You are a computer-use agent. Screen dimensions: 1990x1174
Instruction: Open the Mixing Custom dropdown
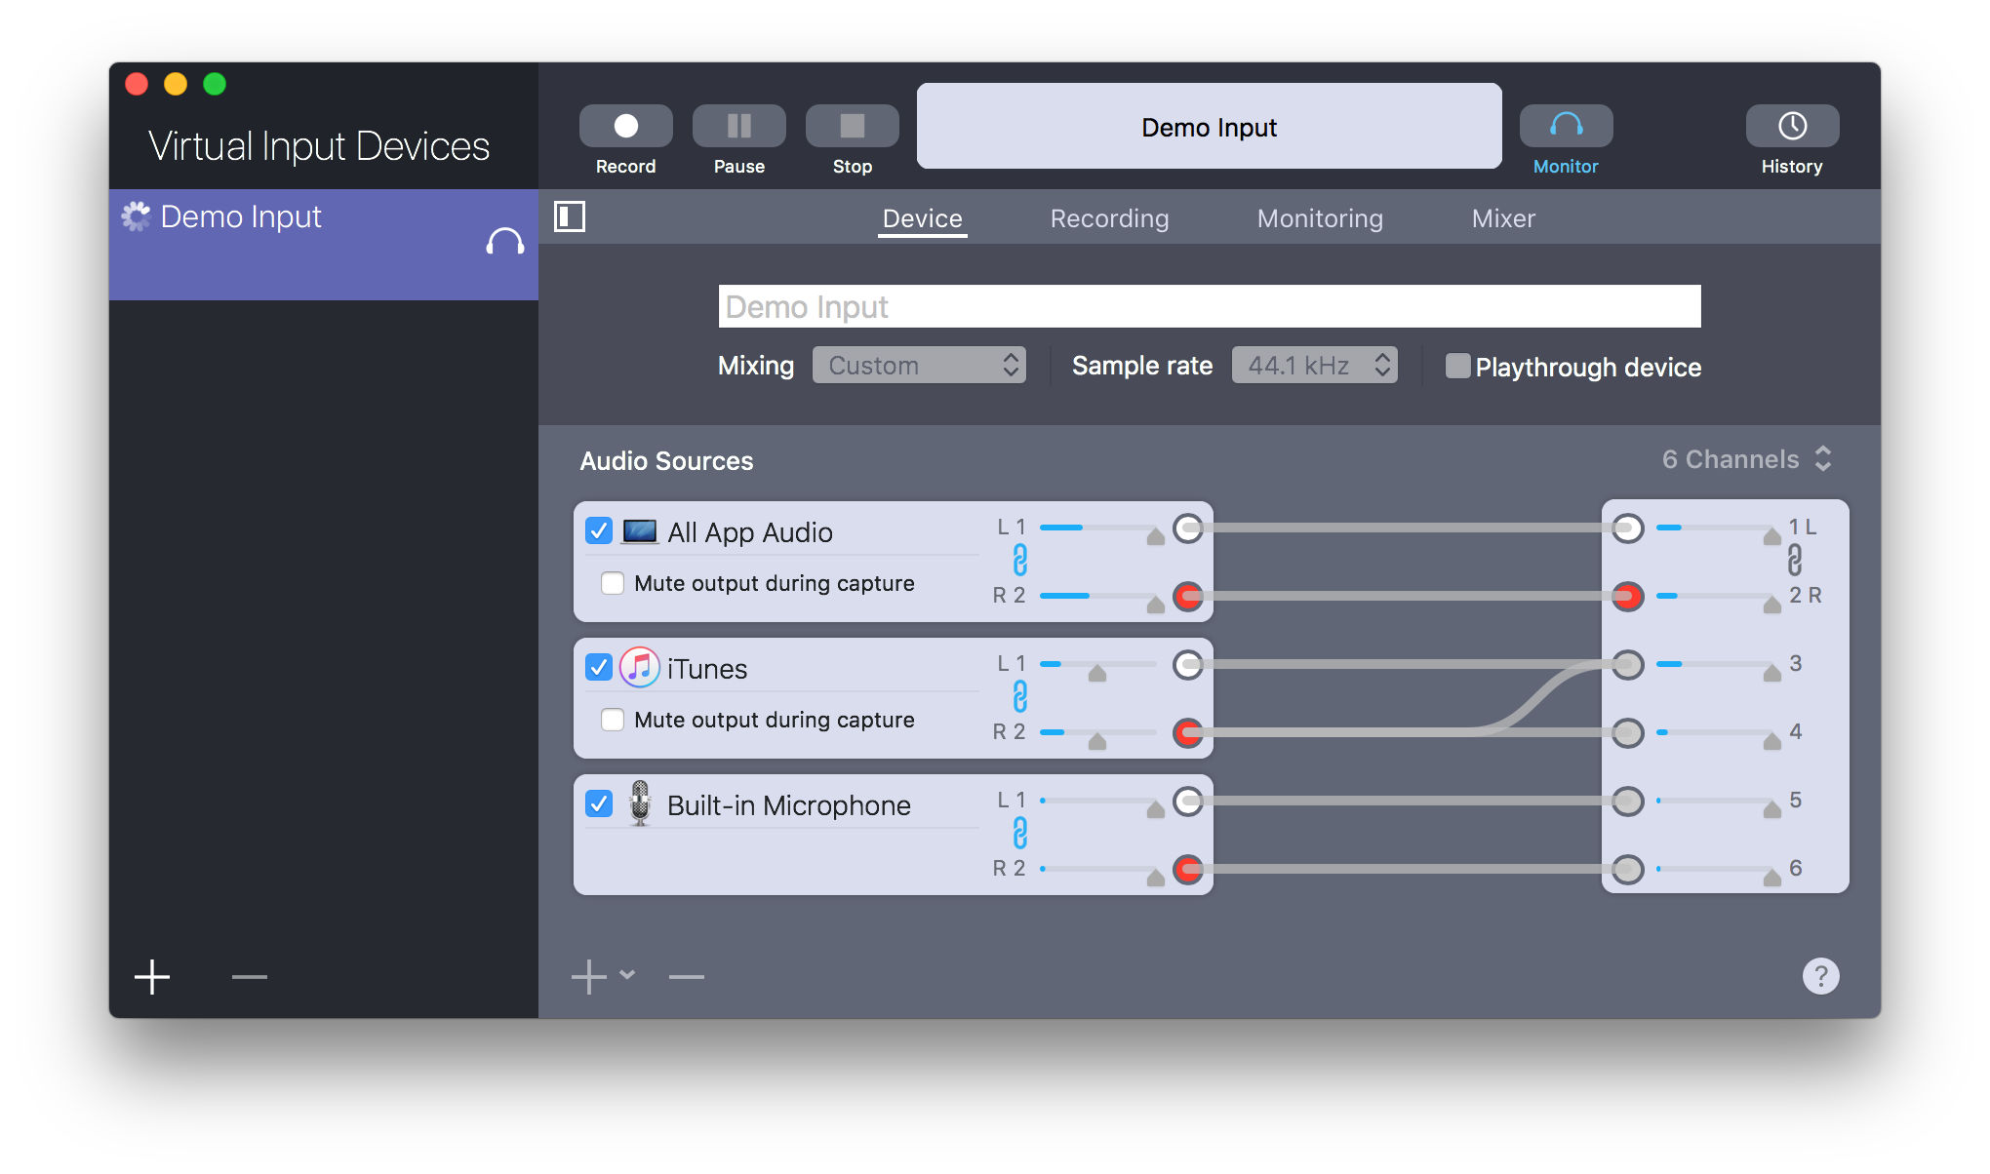(918, 366)
